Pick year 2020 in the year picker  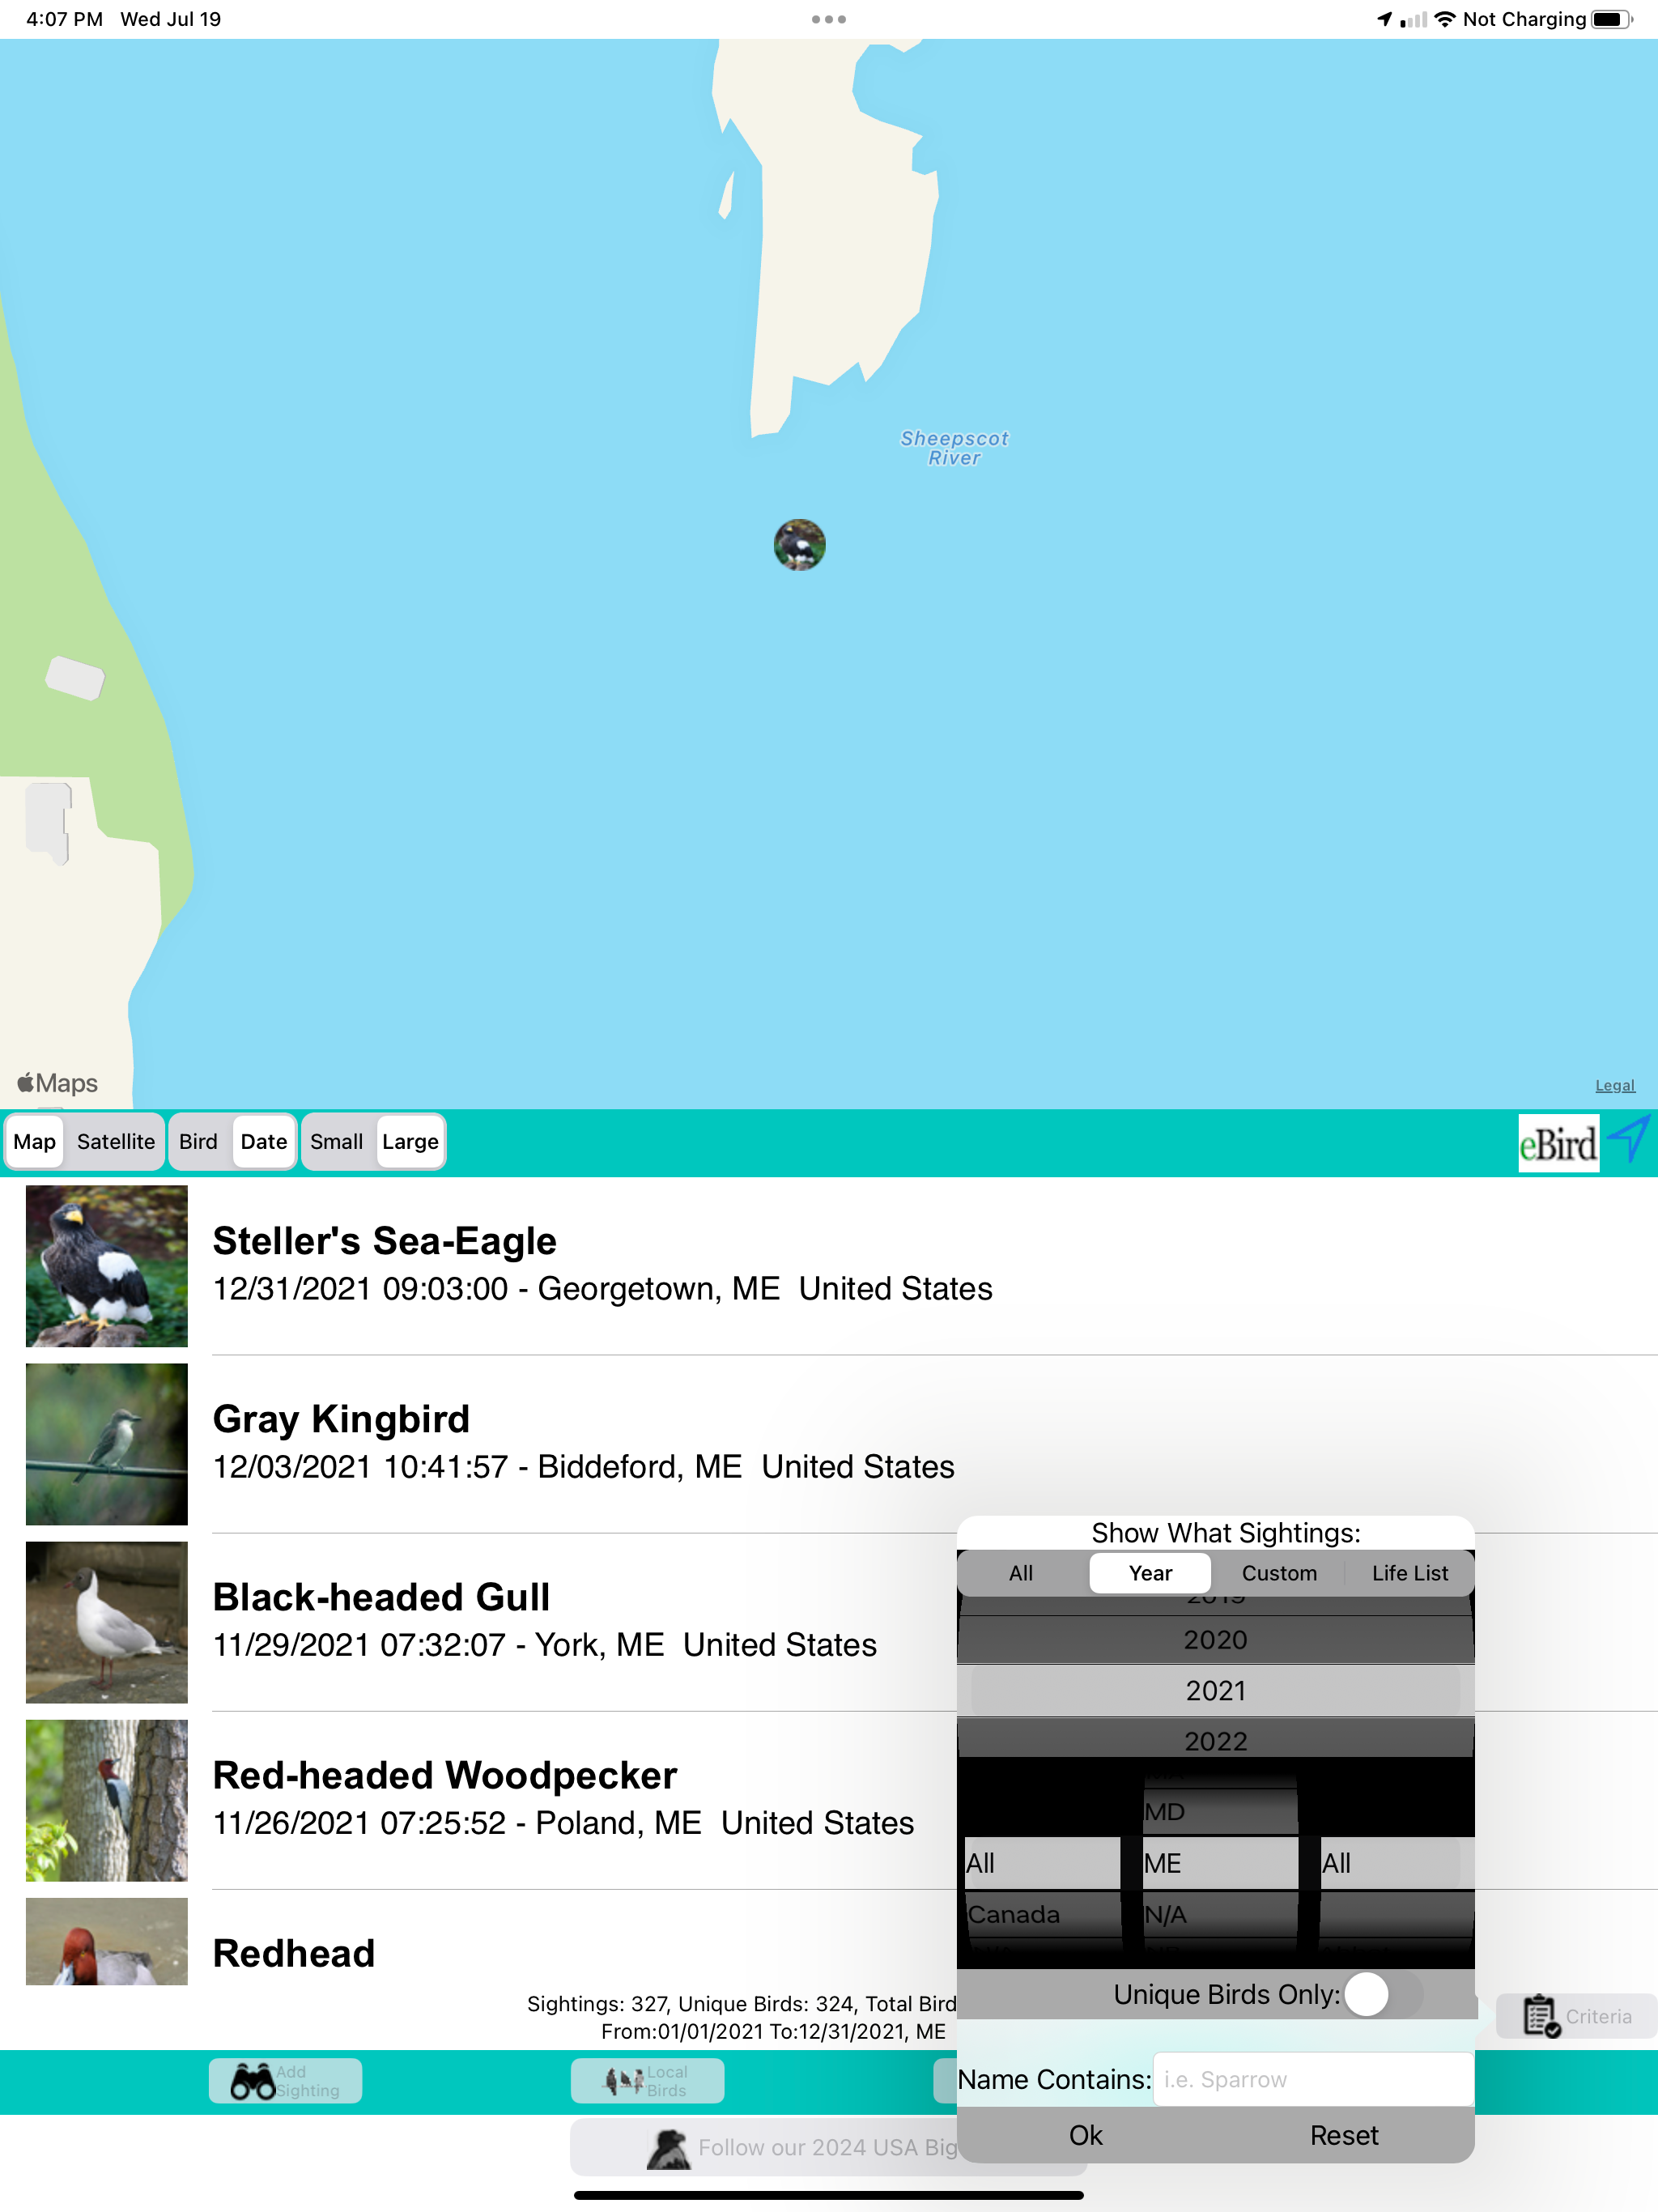point(1215,1640)
